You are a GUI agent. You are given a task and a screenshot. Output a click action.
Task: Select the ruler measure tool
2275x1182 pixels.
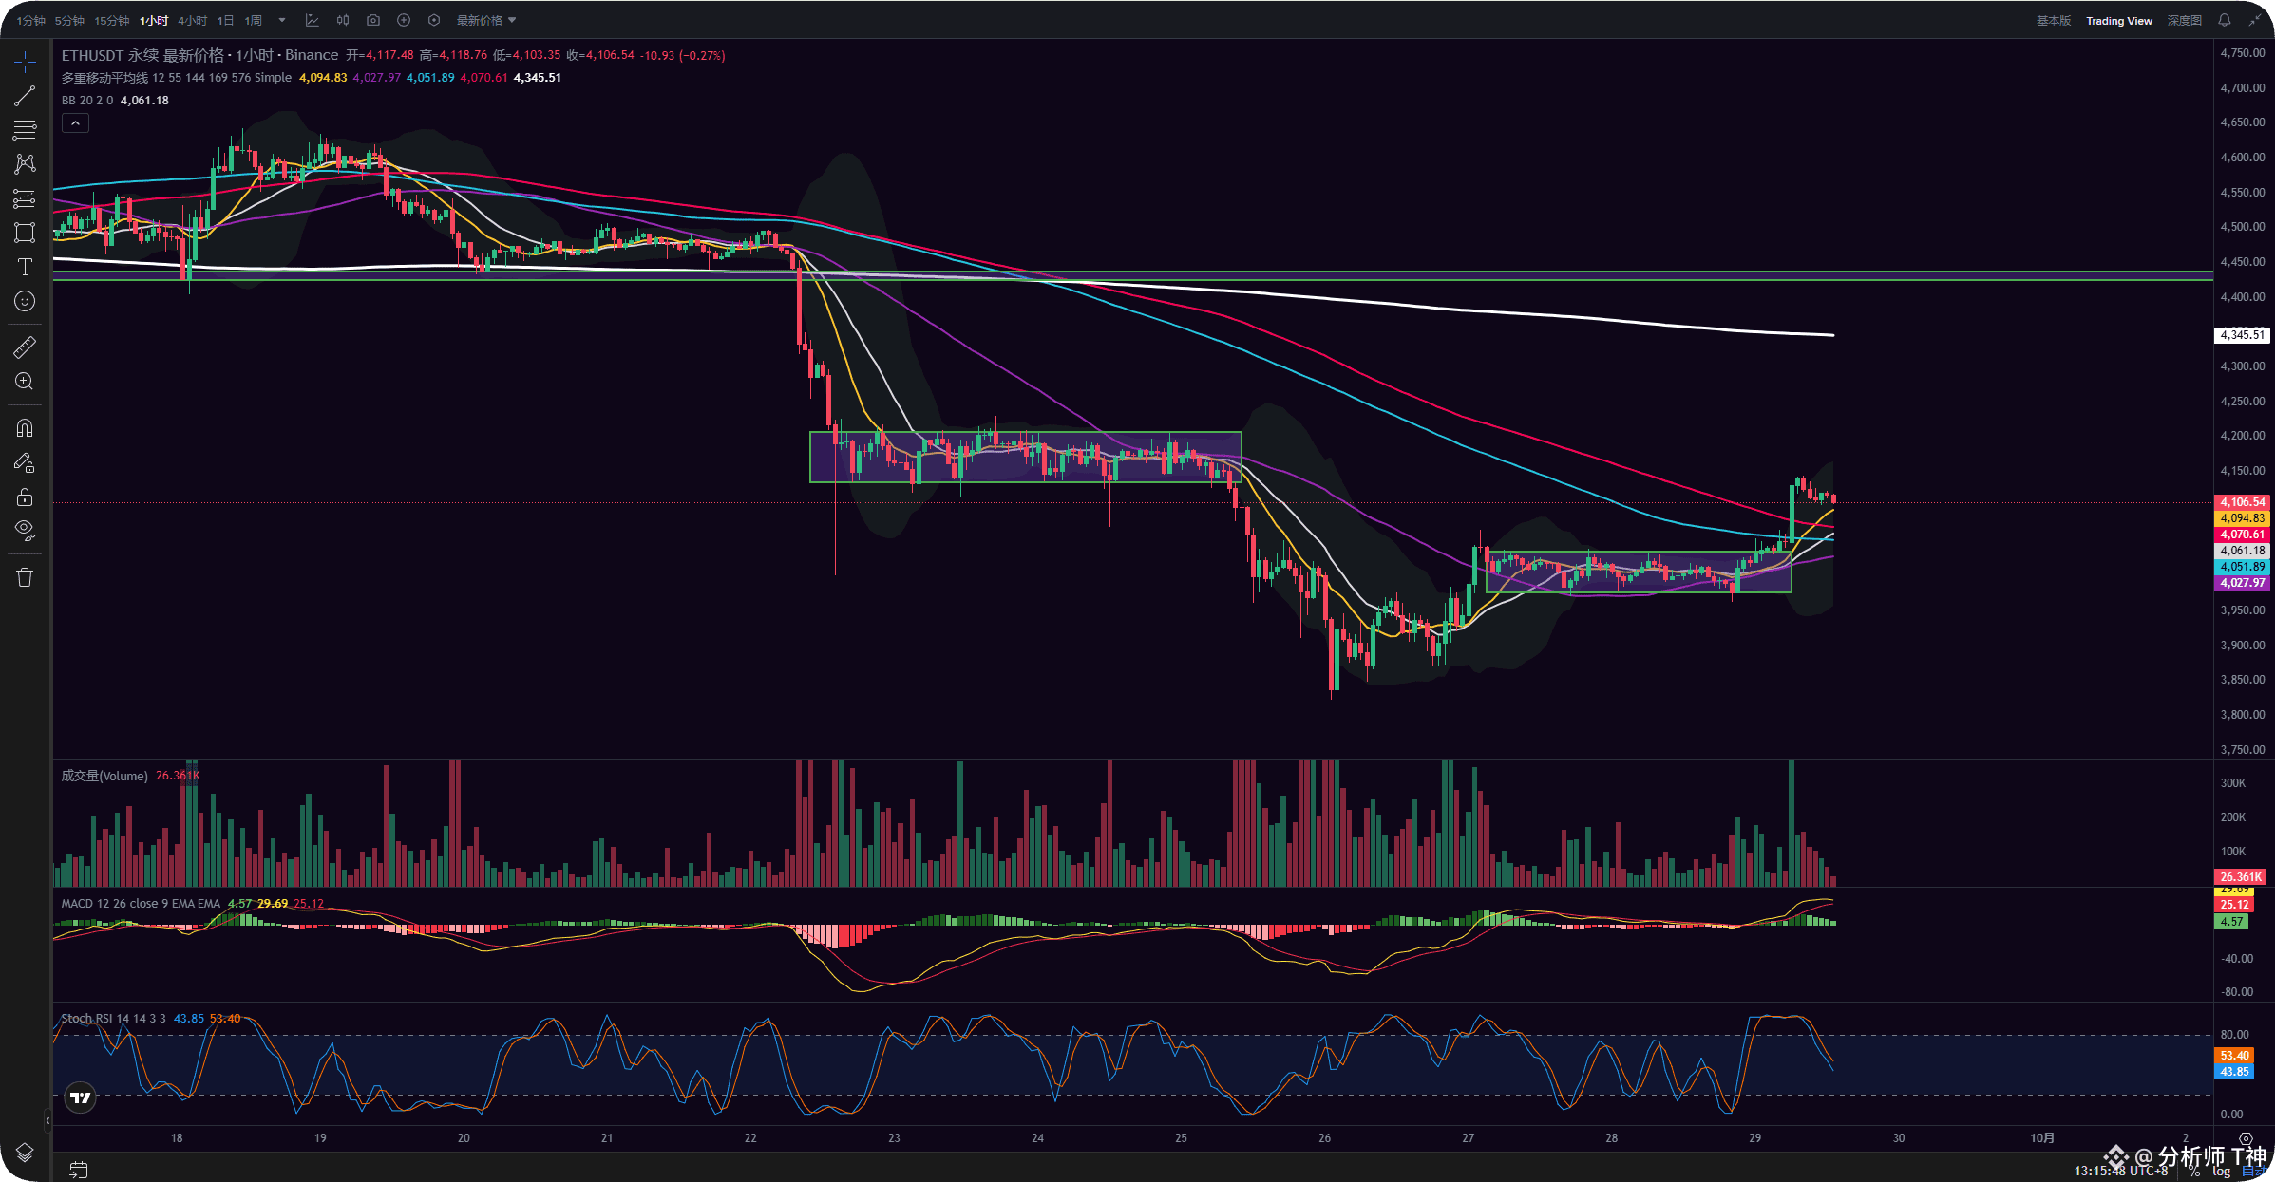point(25,347)
